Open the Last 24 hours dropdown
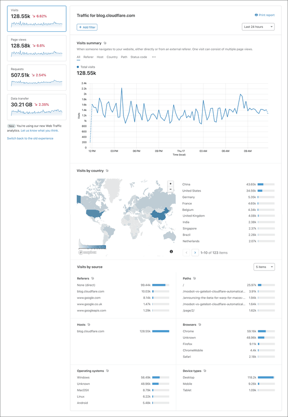The height and width of the screenshot is (417, 288). (x=258, y=27)
